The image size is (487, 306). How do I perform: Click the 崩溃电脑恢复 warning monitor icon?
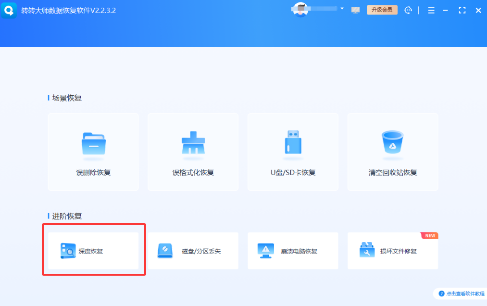click(x=266, y=251)
